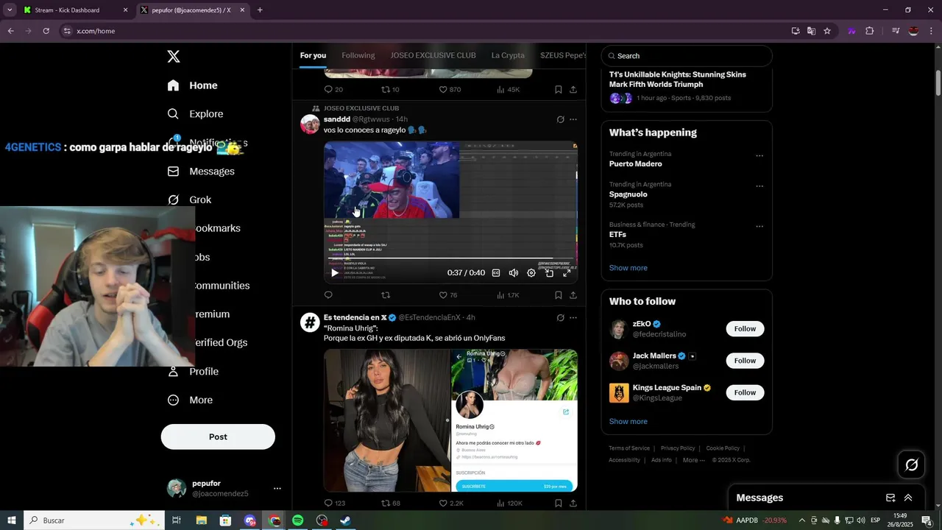Open Messages in the X sidebar
The width and height of the screenshot is (942, 530).
tap(201, 172)
